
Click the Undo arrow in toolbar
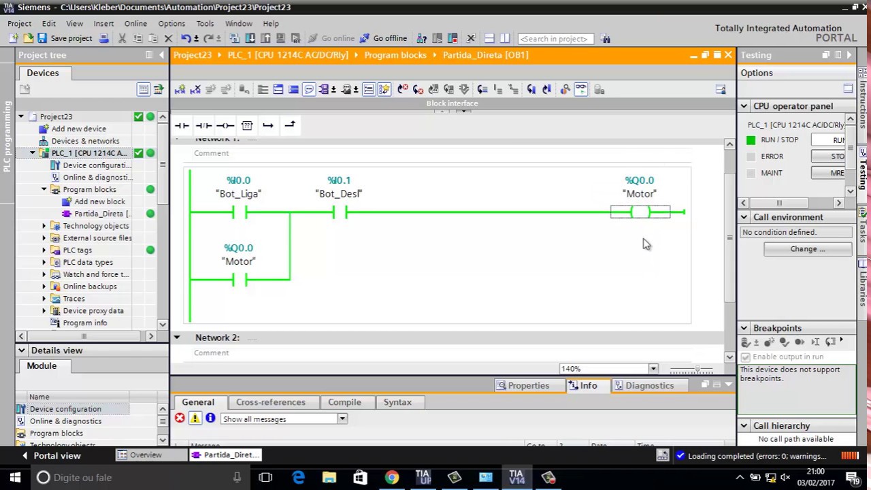click(185, 39)
